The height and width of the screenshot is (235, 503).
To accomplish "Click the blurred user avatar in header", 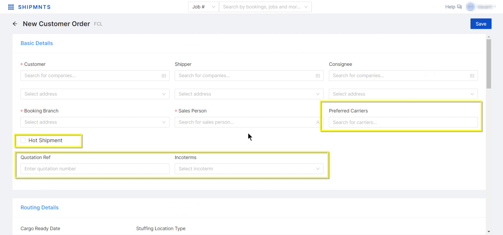I will point(470,7).
